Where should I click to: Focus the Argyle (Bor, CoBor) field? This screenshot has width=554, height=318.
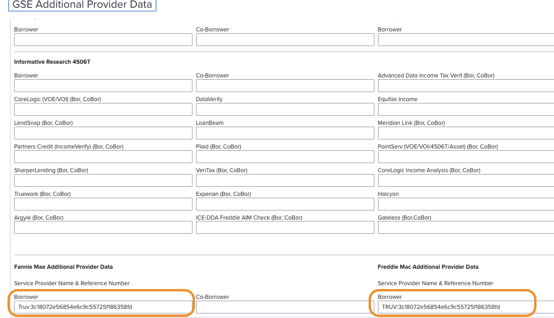pyautogui.click(x=103, y=227)
